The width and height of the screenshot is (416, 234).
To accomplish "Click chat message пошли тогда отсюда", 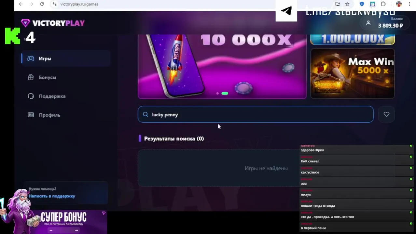I will coord(318,206).
